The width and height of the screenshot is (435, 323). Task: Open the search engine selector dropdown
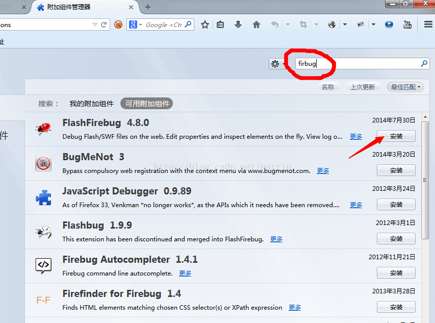tap(140, 25)
